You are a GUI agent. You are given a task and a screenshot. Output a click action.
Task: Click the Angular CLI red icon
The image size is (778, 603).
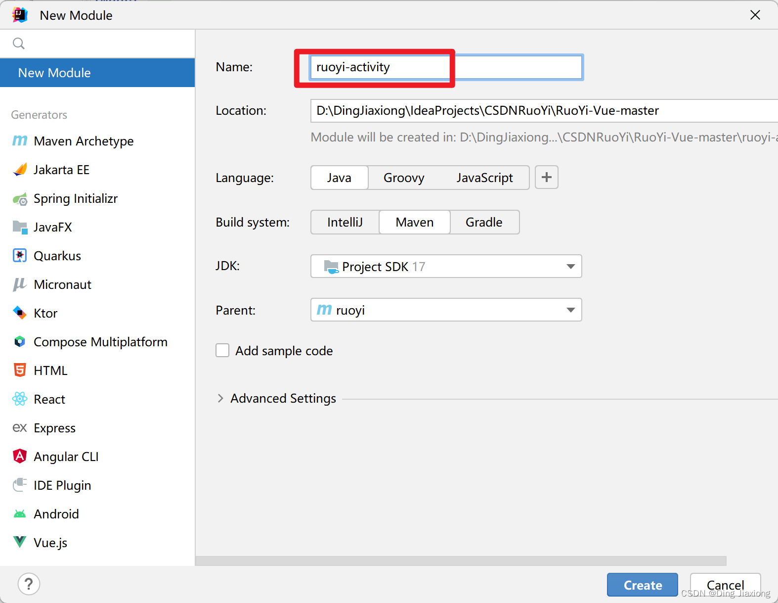tap(20, 456)
